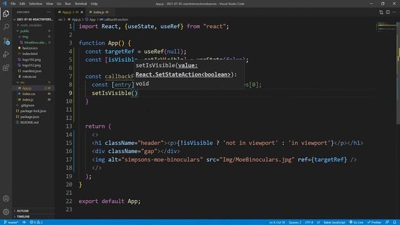Click the App breadcrumb segment
400x225 pixels.
coord(91,19)
